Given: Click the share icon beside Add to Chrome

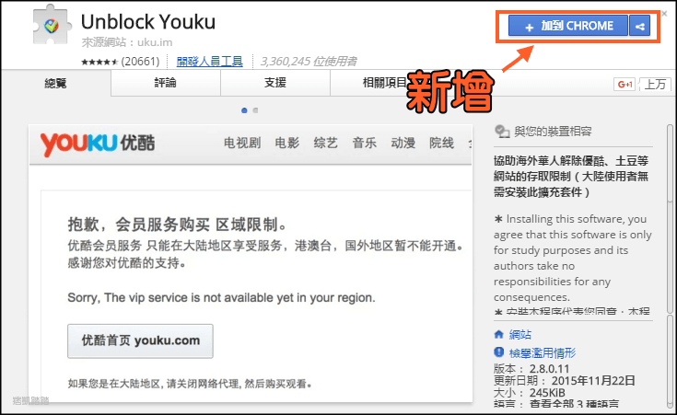Looking at the screenshot, I should pos(640,26).
